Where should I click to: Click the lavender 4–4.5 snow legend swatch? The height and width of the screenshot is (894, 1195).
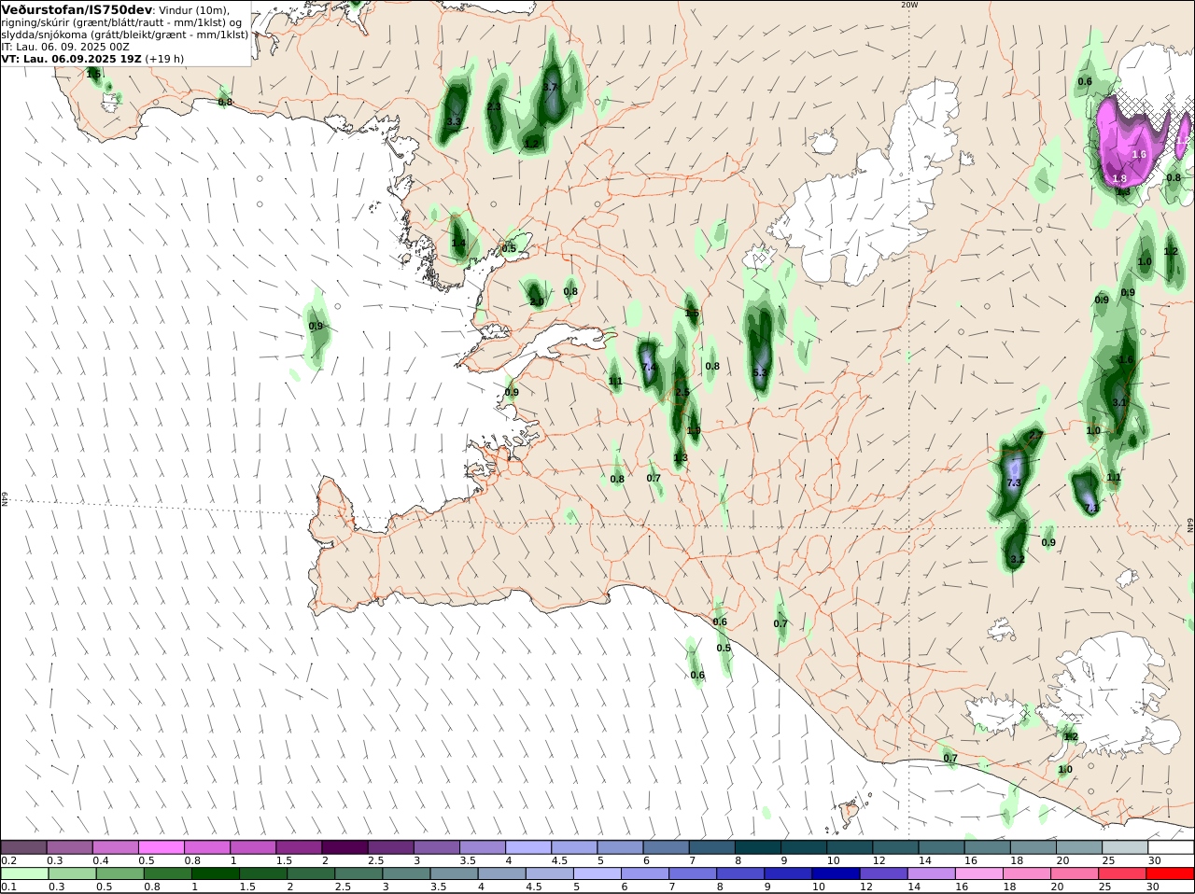[528, 847]
